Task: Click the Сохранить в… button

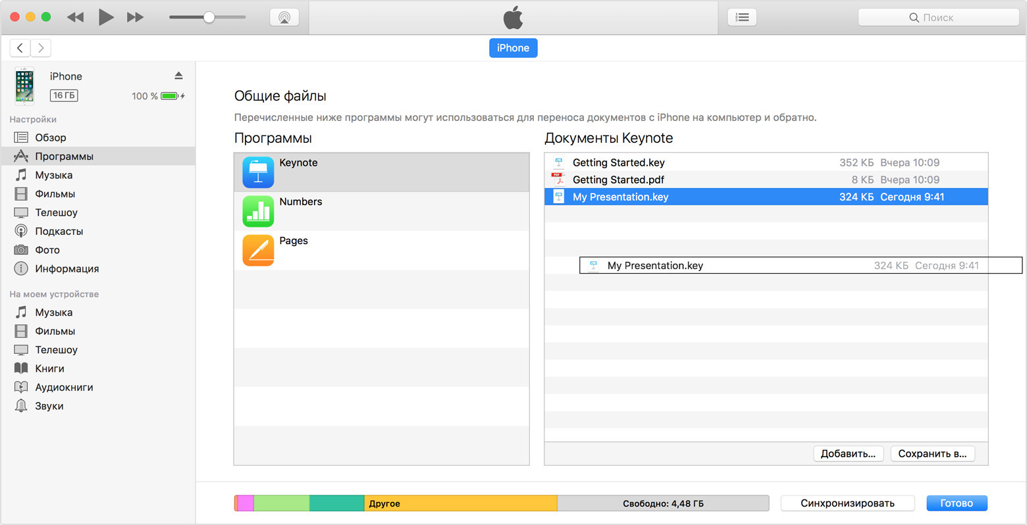Action: point(932,454)
